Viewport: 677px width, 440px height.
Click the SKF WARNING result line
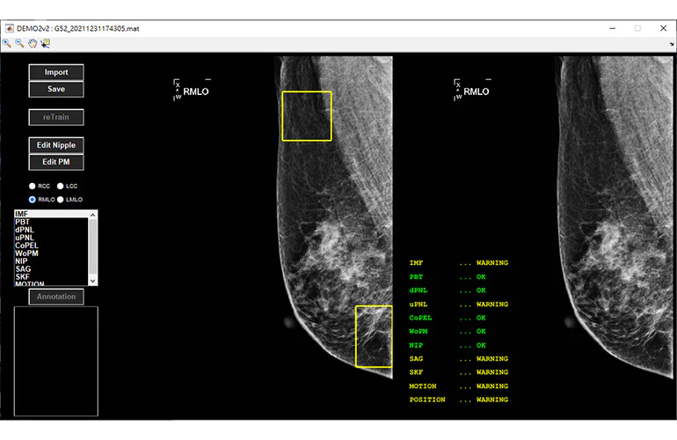coord(459,372)
